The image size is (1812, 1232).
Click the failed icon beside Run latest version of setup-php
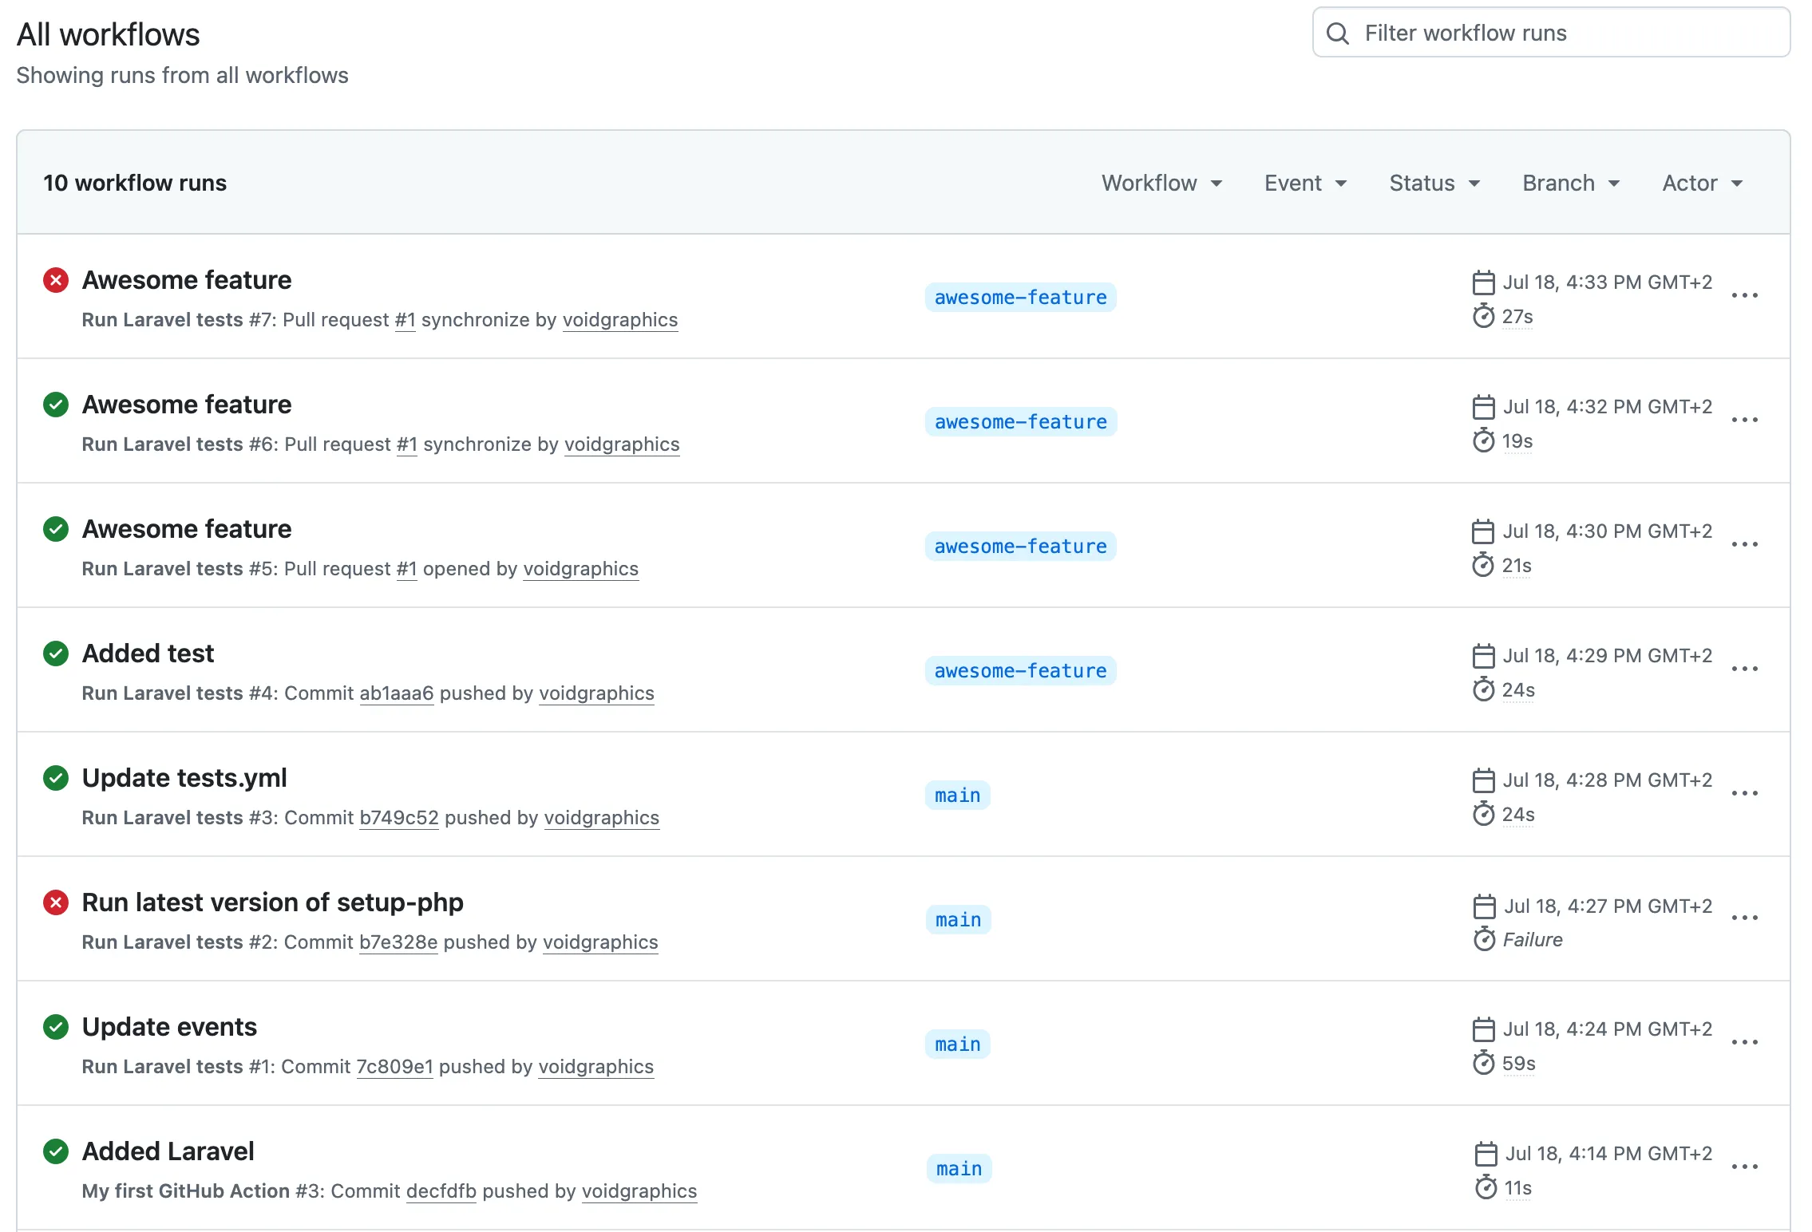(x=56, y=903)
